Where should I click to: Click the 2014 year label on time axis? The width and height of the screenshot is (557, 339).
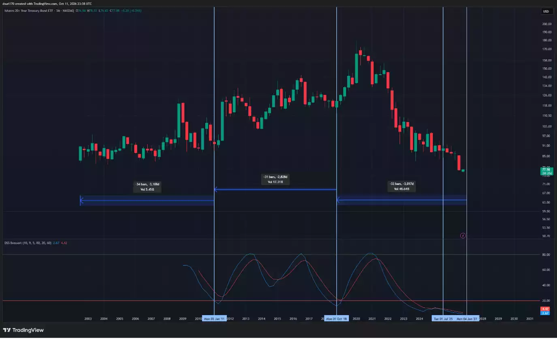262,319
